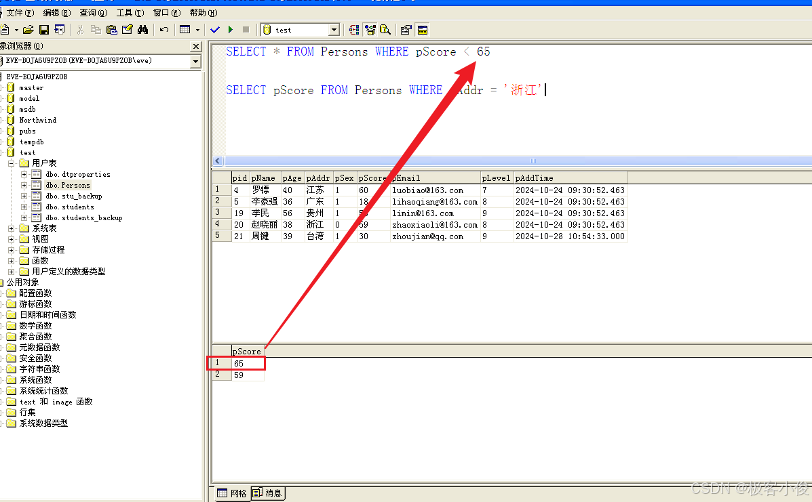Open the 查询 menu

coord(93,12)
